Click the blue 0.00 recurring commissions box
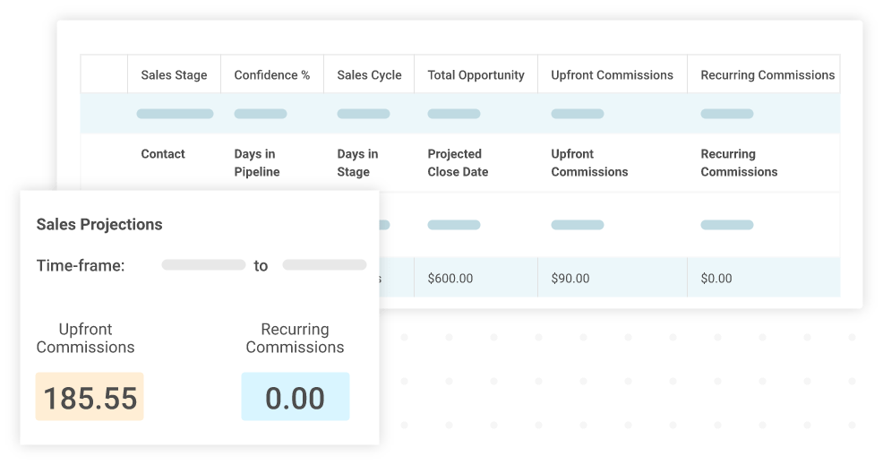 point(296,396)
